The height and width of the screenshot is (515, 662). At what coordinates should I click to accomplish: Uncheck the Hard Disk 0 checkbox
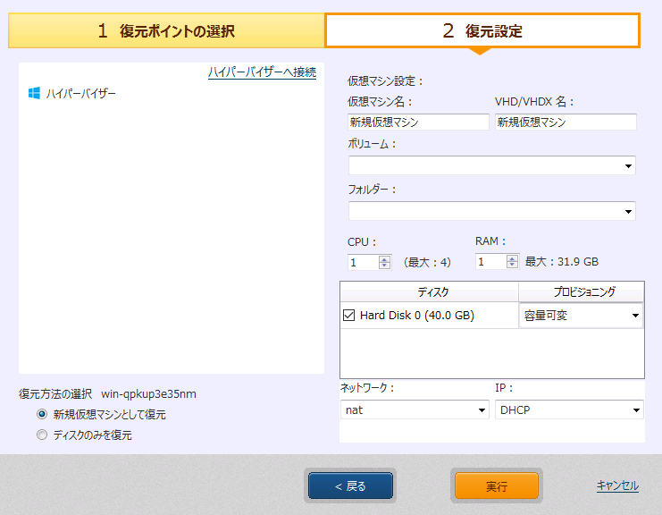(349, 316)
